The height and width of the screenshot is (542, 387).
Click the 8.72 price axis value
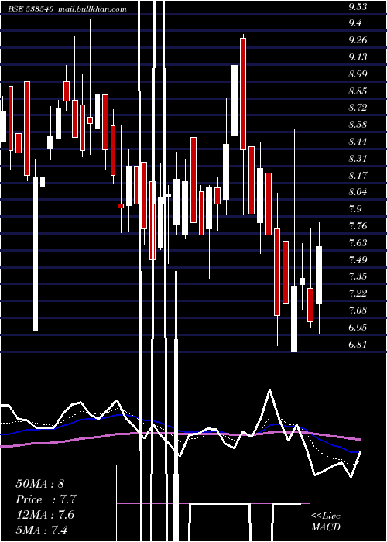point(358,108)
